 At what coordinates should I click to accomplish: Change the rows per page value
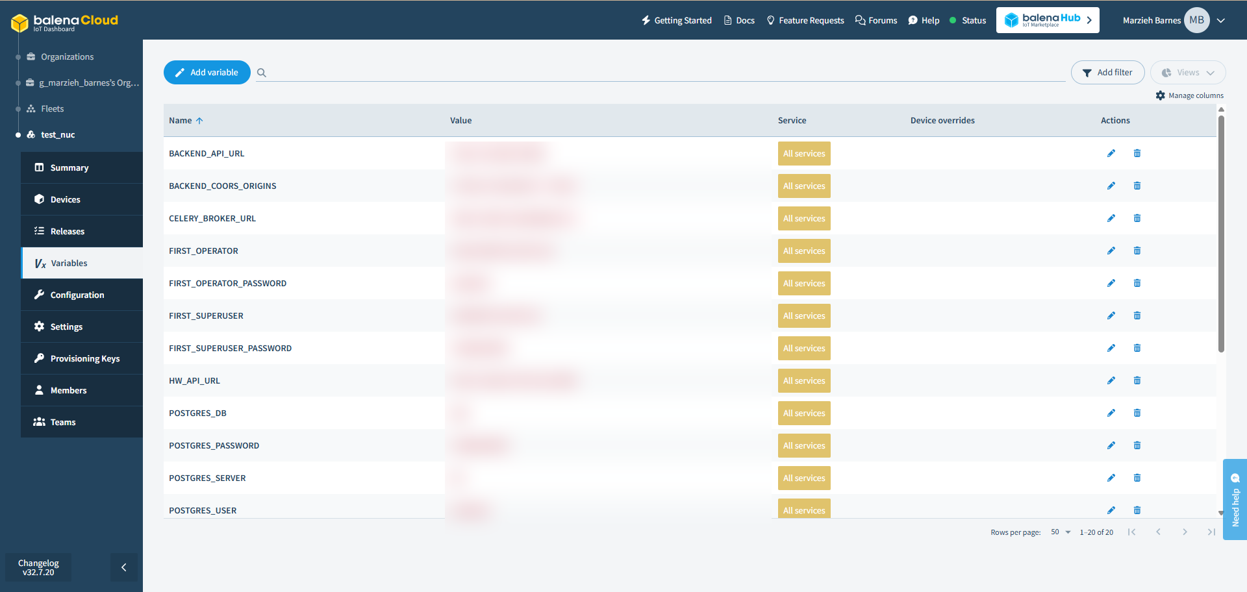pyautogui.click(x=1061, y=532)
